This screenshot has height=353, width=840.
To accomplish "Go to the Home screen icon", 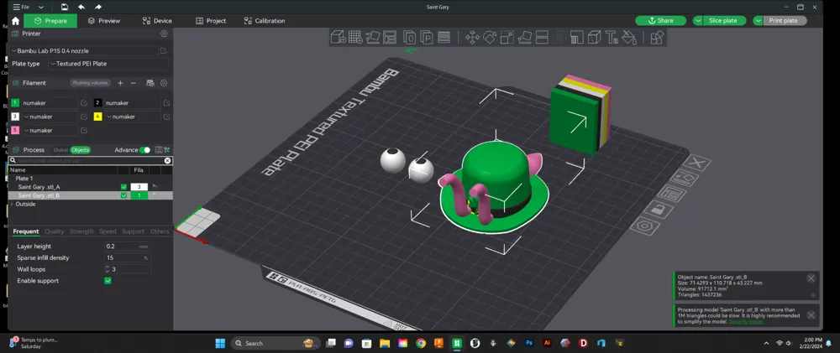I will coord(15,21).
